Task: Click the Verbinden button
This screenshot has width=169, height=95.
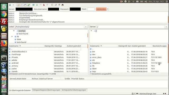Action: (101, 9)
